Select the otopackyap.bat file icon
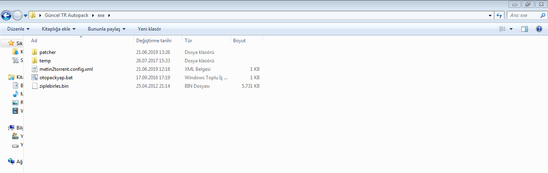Viewport: 548px width, 173px height. (35, 78)
